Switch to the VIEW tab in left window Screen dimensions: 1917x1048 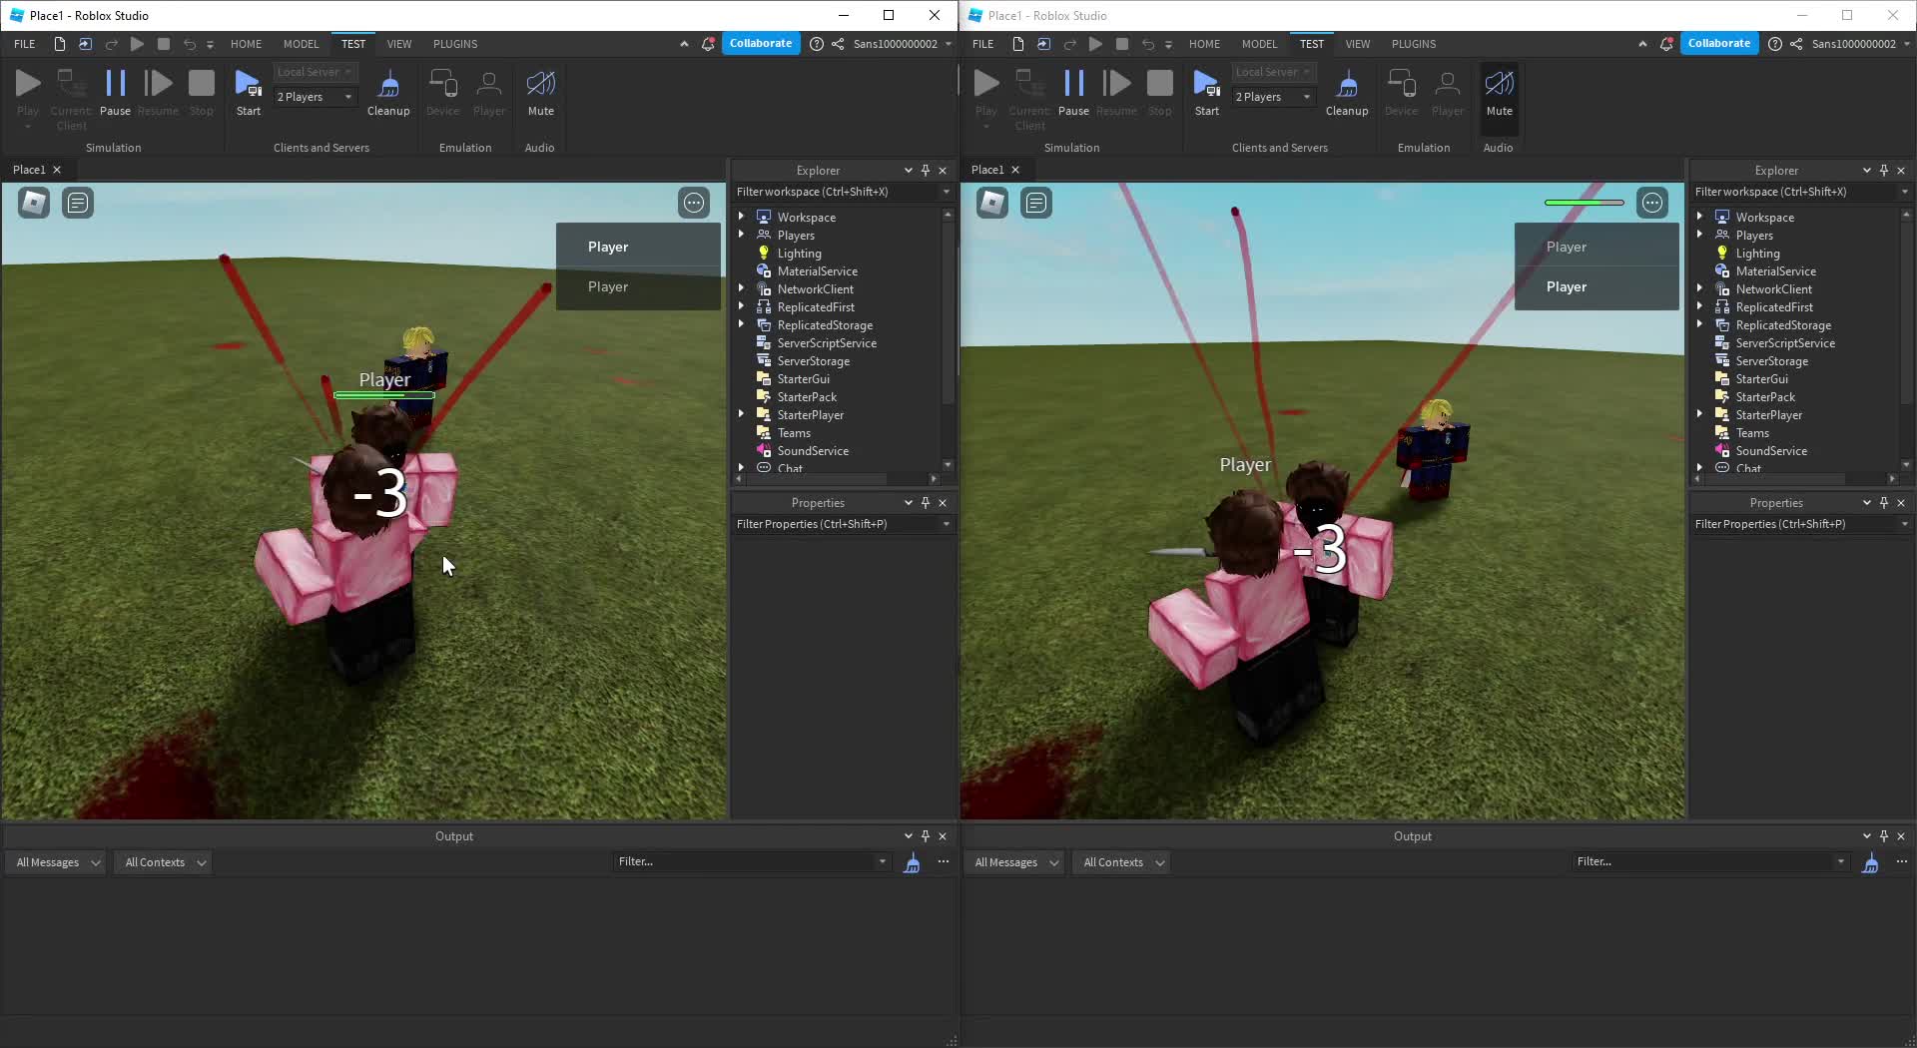click(x=399, y=44)
